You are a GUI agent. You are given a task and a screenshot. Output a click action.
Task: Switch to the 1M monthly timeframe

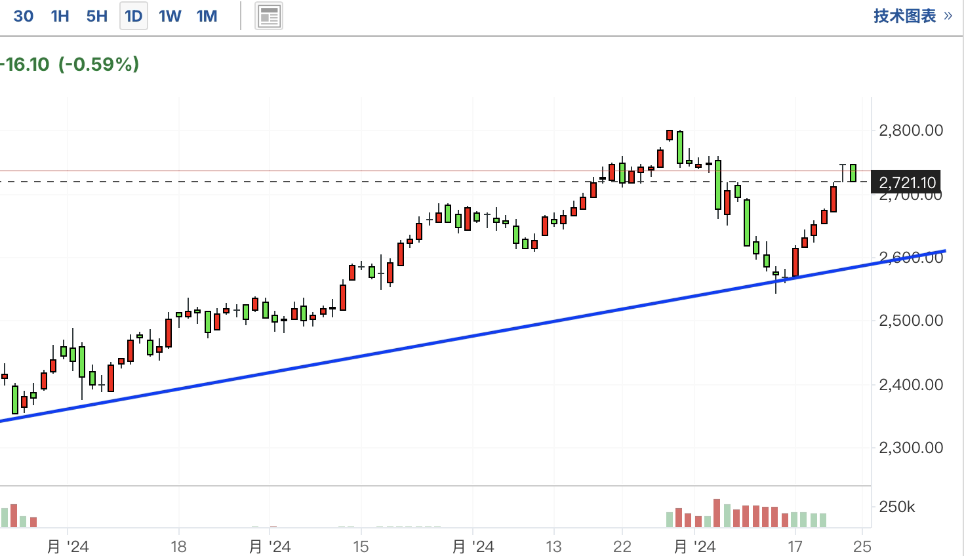[207, 16]
